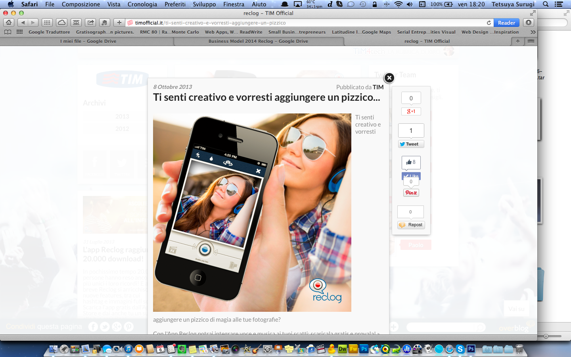Click the Show All Tabs icon
571x357 pixels.
click(x=531, y=41)
